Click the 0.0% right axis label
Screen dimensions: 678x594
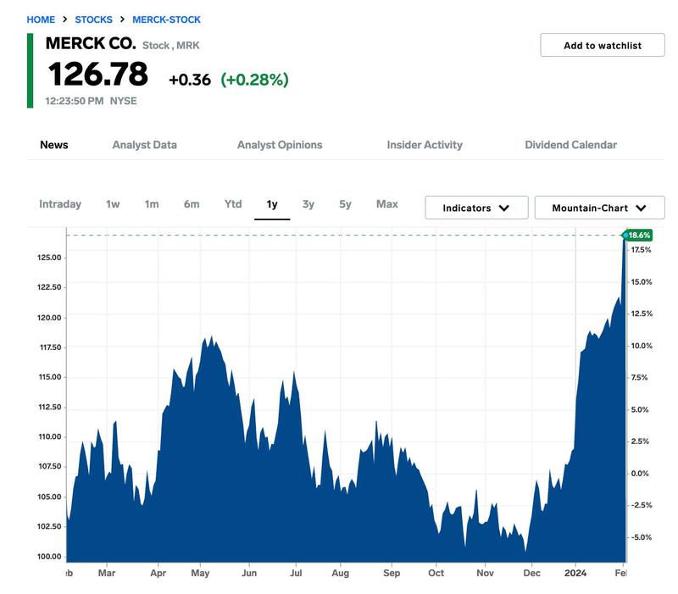pyautogui.click(x=640, y=474)
